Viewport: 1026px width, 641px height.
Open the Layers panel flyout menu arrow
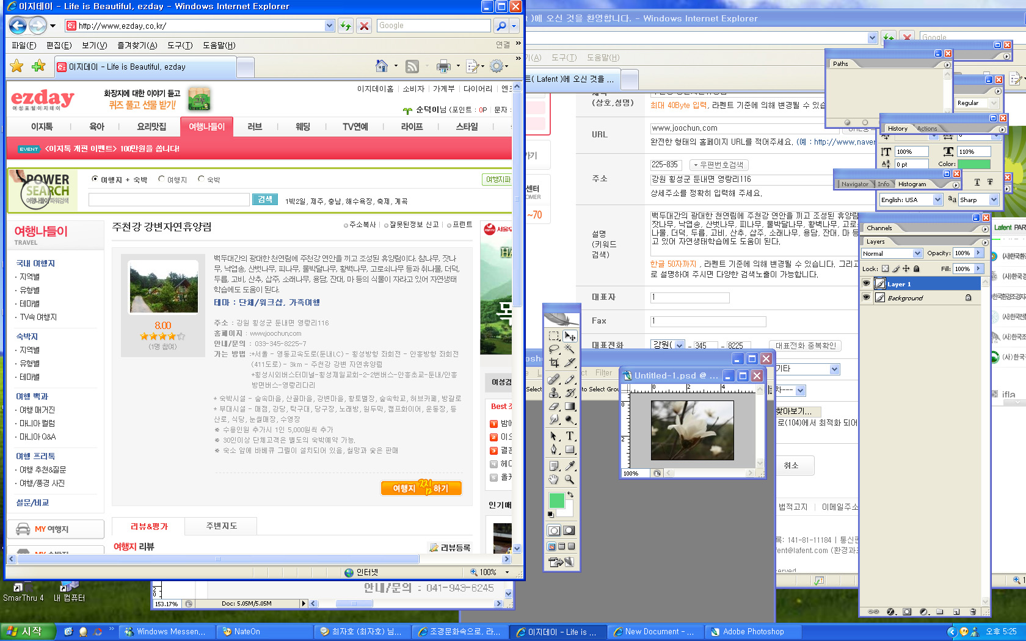pos(985,242)
